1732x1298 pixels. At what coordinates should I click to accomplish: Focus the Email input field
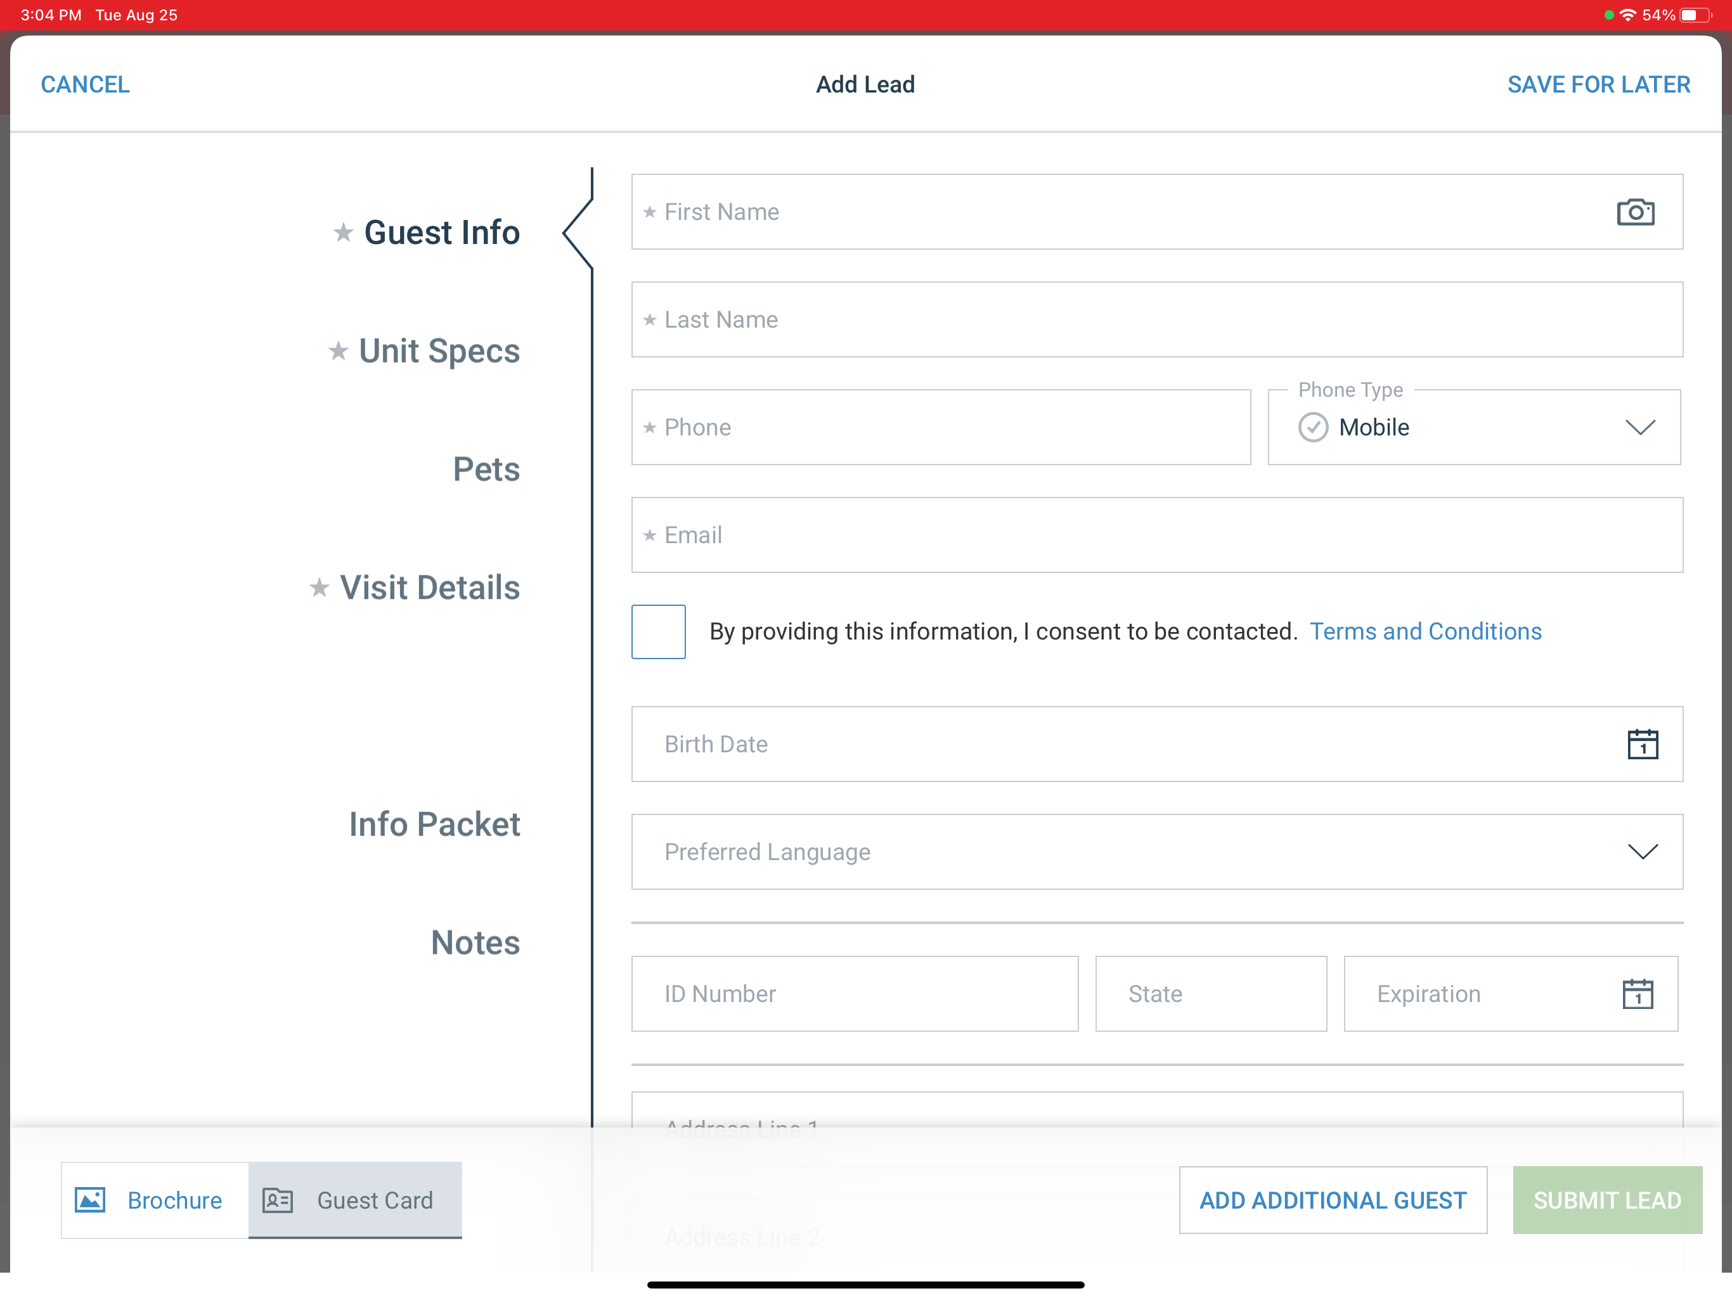pyautogui.click(x=1156, y=536)
